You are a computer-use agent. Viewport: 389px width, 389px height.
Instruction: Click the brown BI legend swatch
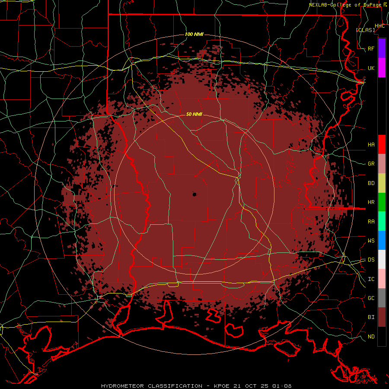click(382, 317)
